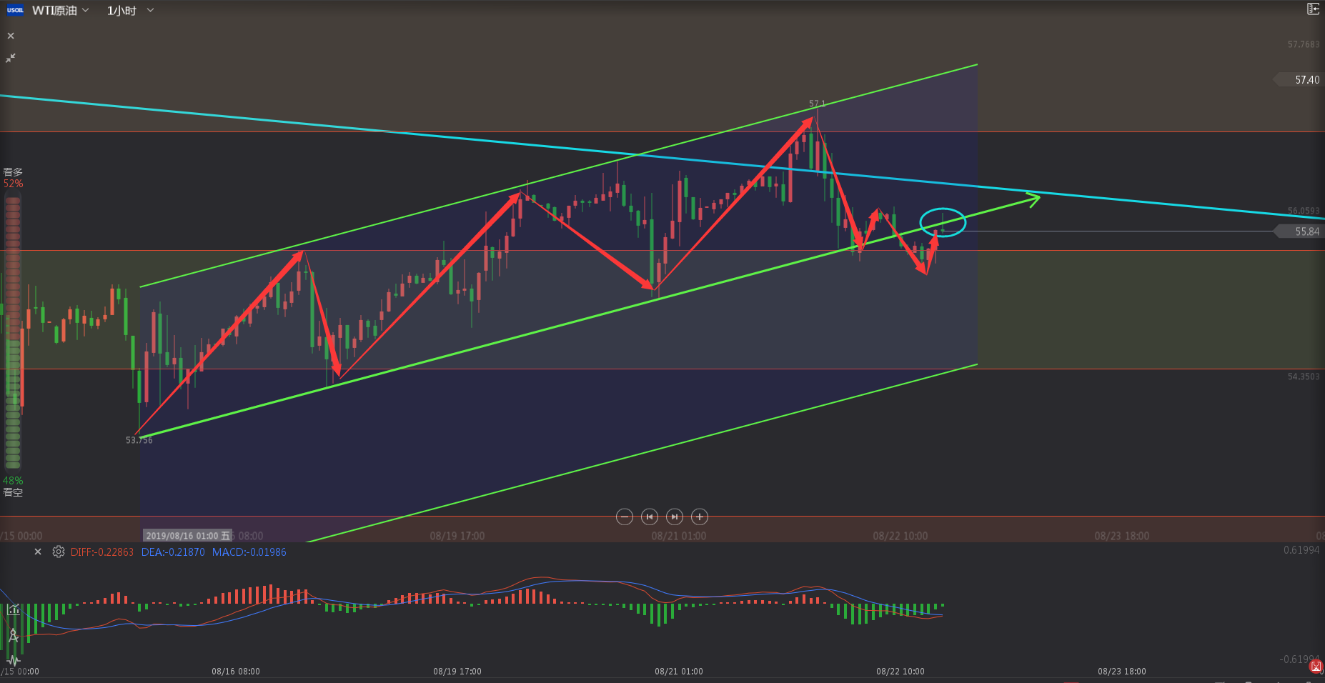Click the 53.756 low price annotation

pos(139,440)
